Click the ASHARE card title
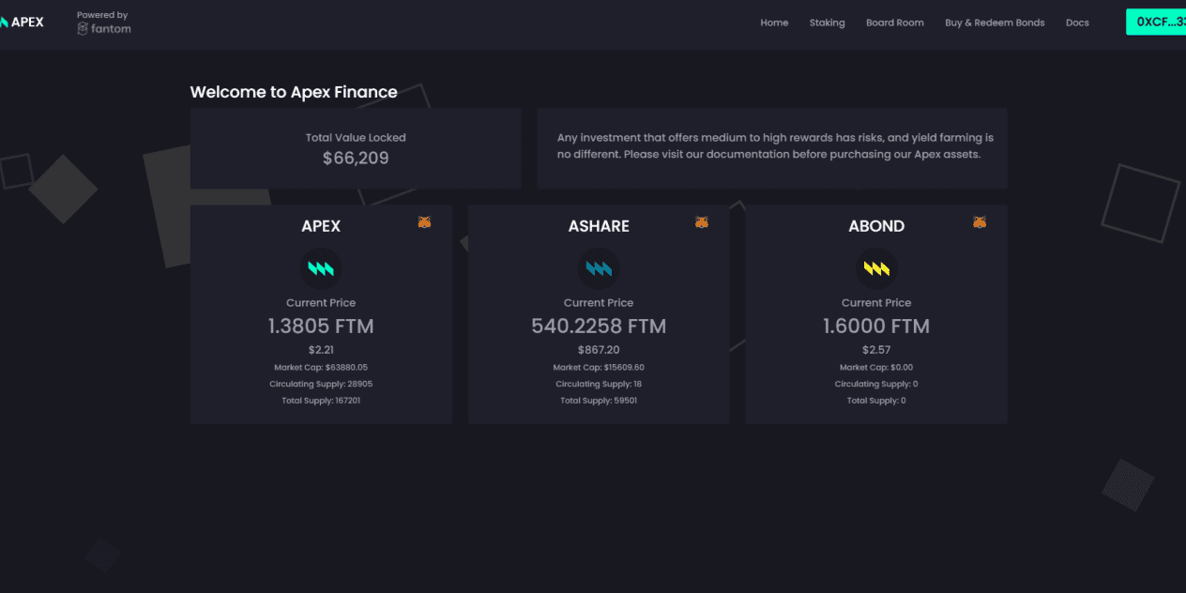Screen dimensions: 1186x593 [x=599, y=226]
